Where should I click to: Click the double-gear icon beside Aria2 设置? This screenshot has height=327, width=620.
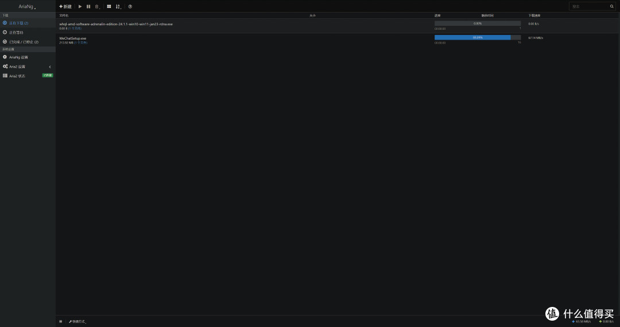[5, 67]
